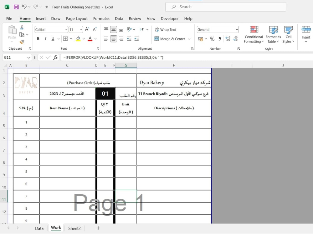This screenshot has width=313, height=234.
Task: Open the File menu
Action: (9, 18)
